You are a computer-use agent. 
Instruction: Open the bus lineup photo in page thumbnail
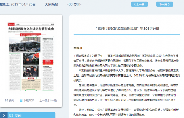[25, 45]
